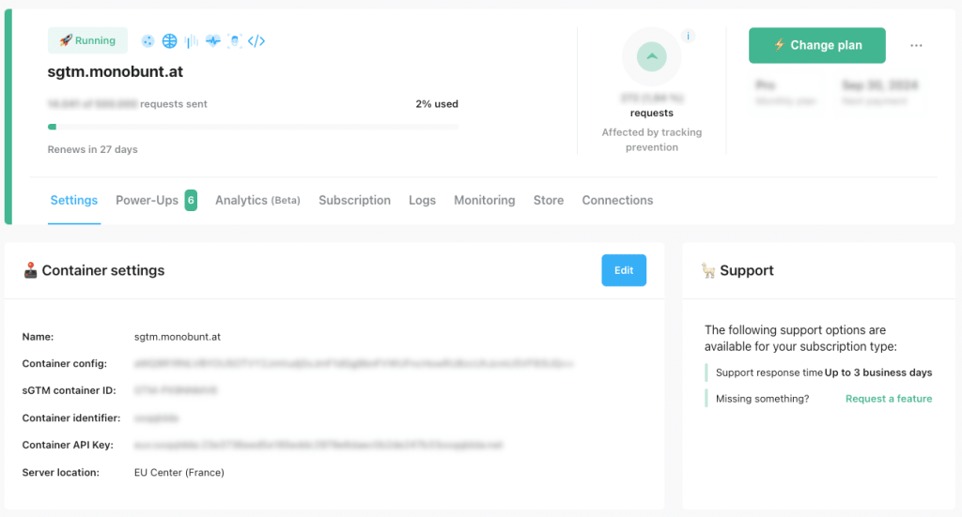
Task: Click the green Change plan button
Action: 817,45
